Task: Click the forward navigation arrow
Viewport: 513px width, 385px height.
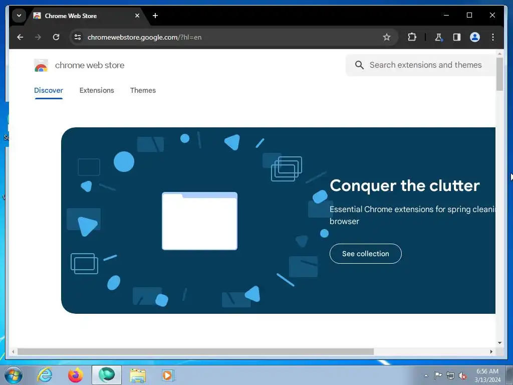Action: pos(38,37)
